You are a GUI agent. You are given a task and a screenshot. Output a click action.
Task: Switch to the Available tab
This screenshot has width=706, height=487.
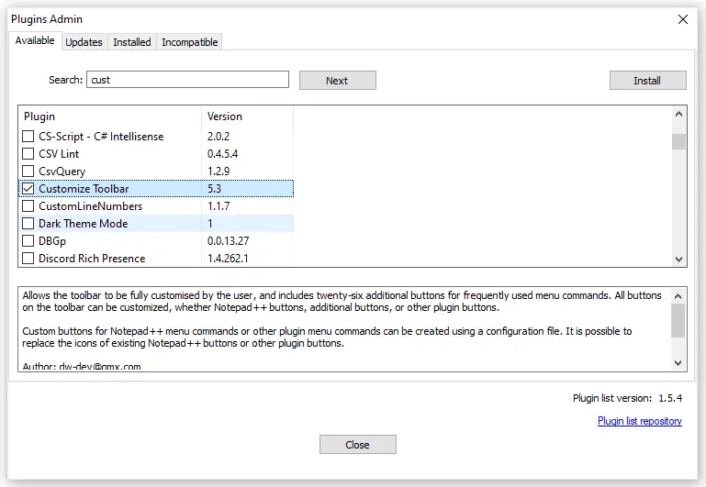click(x=35, y=41)
